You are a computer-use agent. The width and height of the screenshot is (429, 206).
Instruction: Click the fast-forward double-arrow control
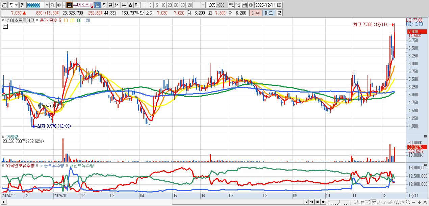point(323,202)
